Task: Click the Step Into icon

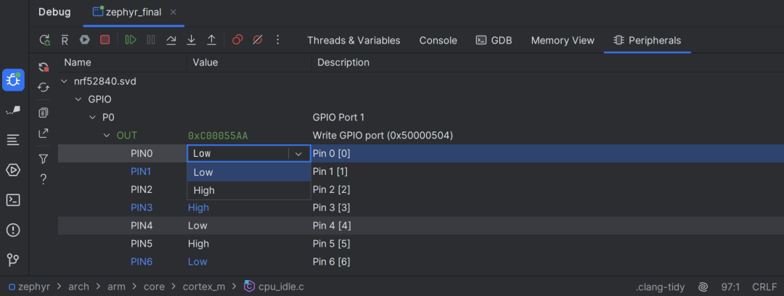Action: tap(191, 40)
